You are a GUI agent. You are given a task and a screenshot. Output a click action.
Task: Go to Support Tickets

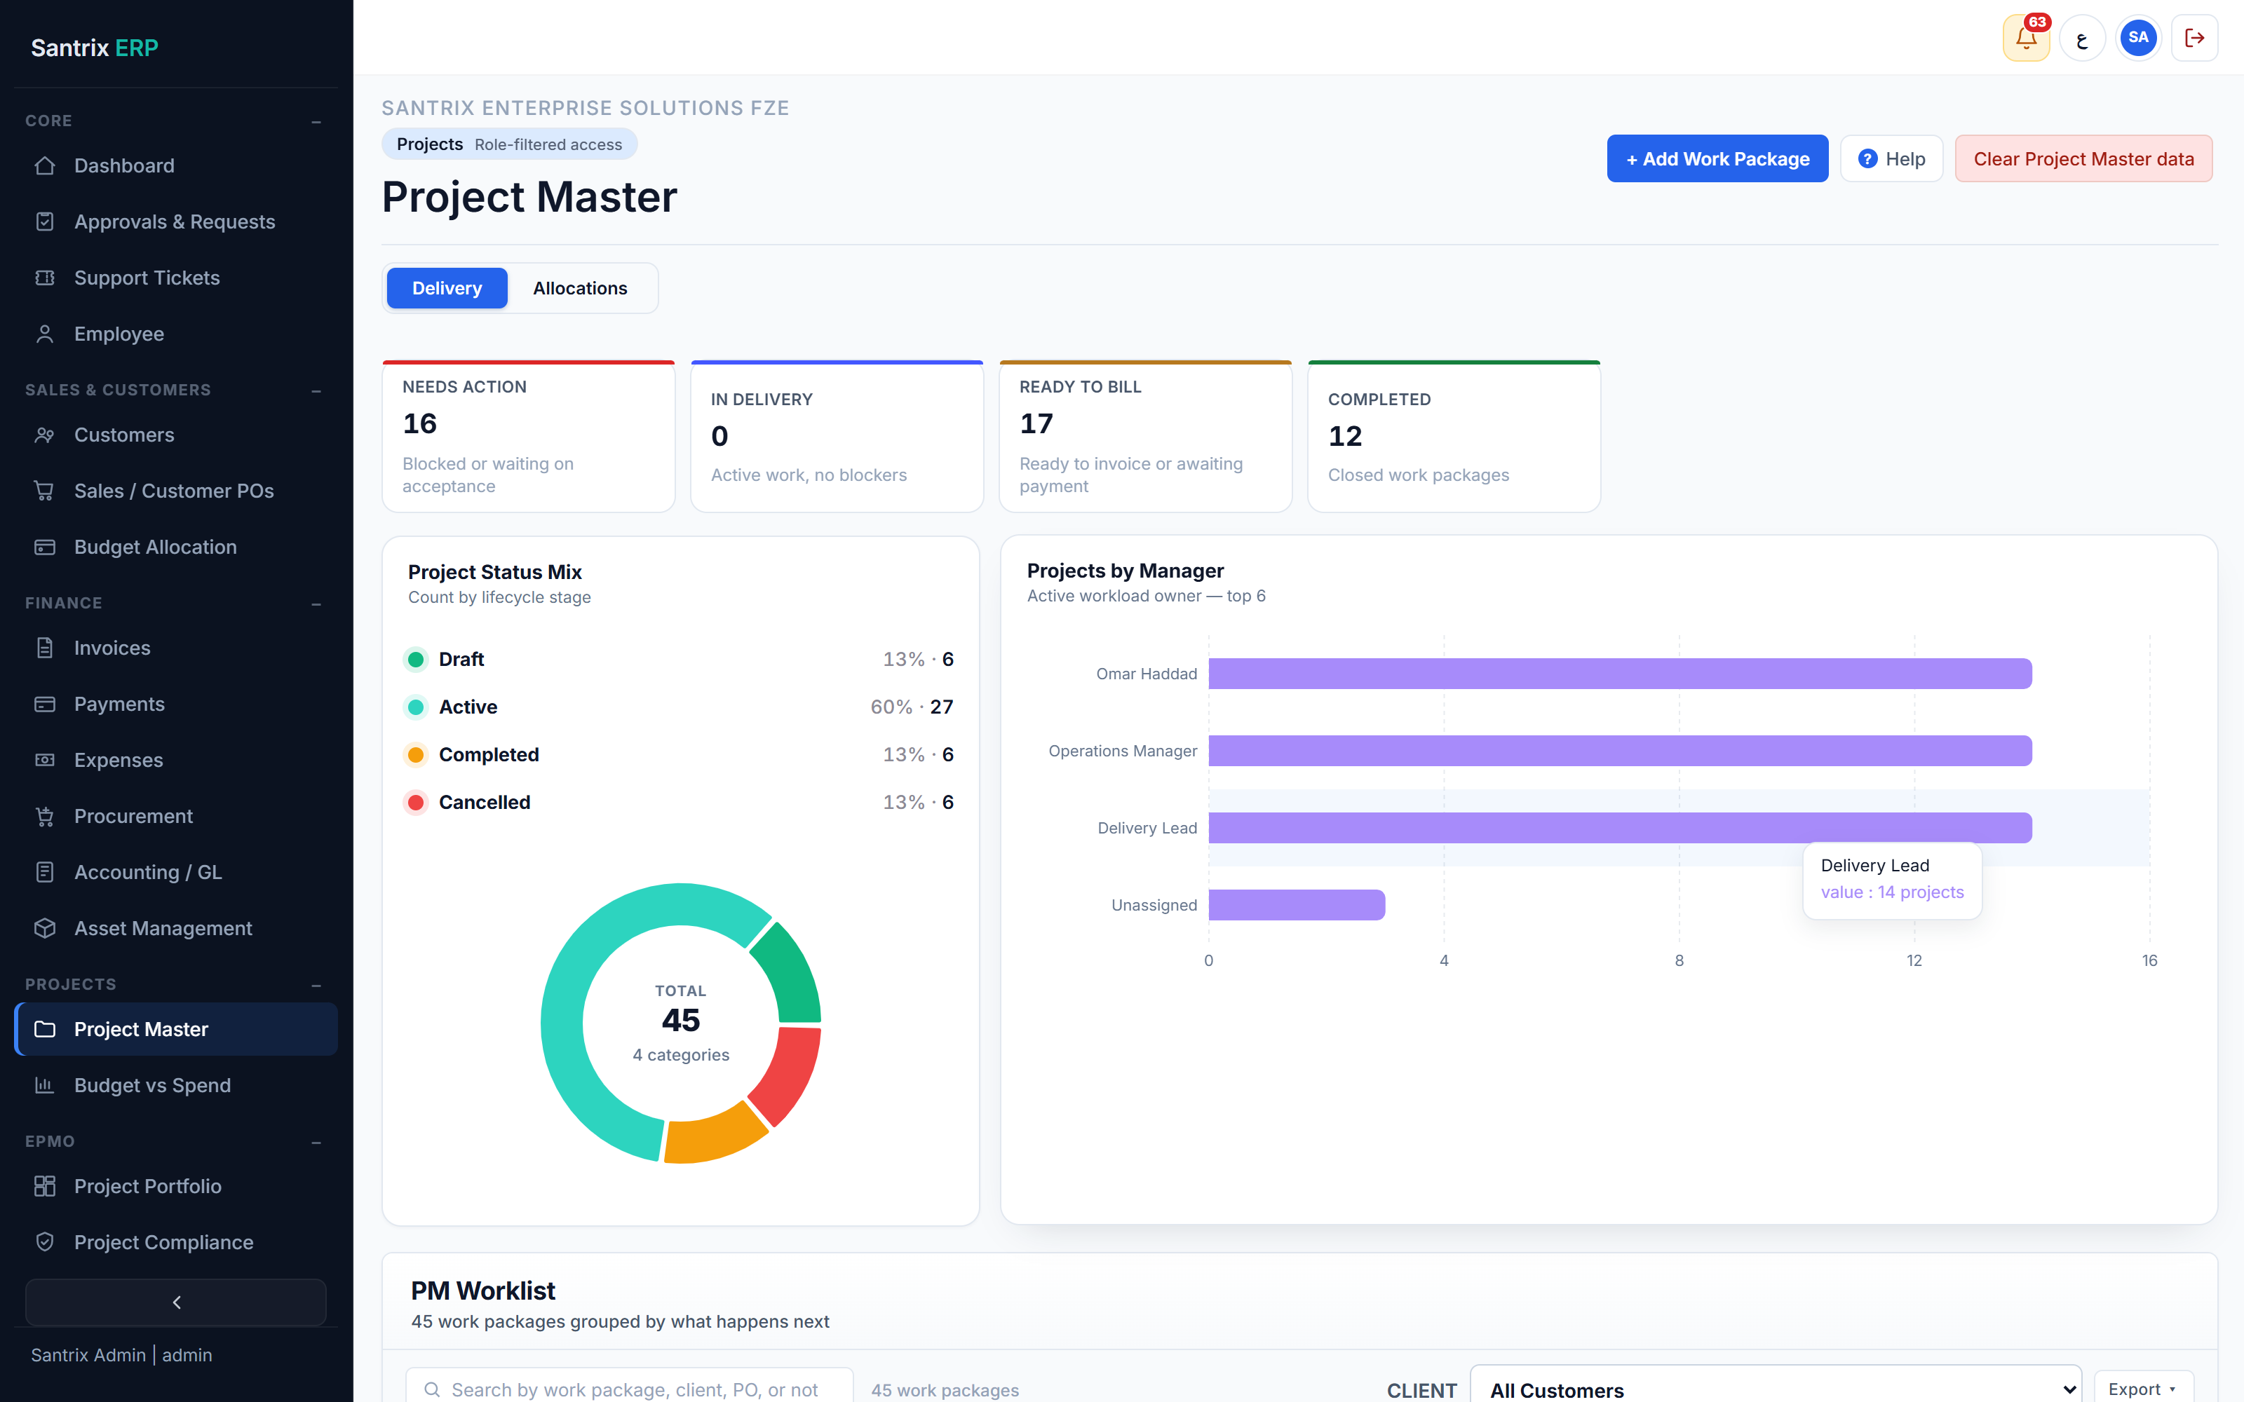click(176, 278)
